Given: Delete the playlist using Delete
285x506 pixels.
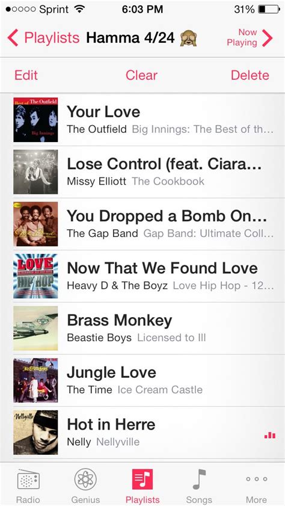Looking at the screenshot, I should pos(250,75).
